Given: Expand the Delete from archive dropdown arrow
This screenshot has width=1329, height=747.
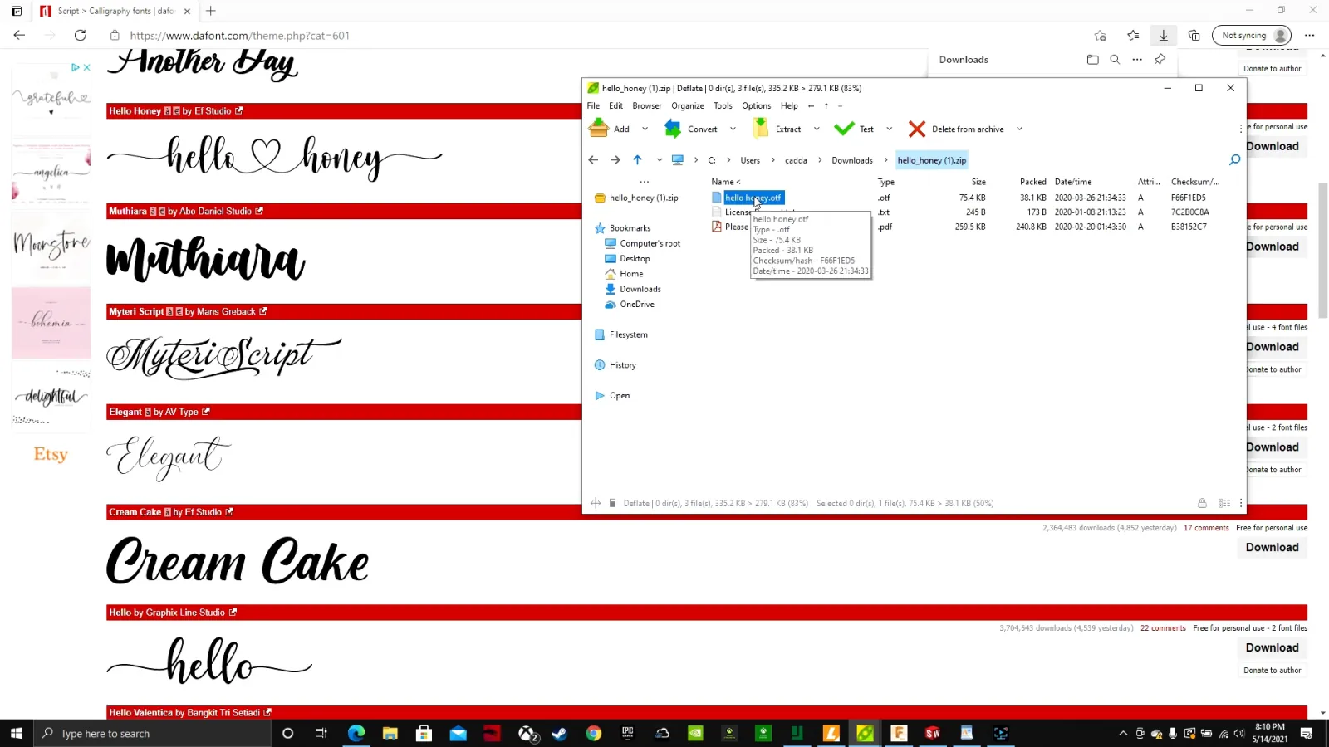Looking at the screenshot, I should click(x=1019, y=129).
